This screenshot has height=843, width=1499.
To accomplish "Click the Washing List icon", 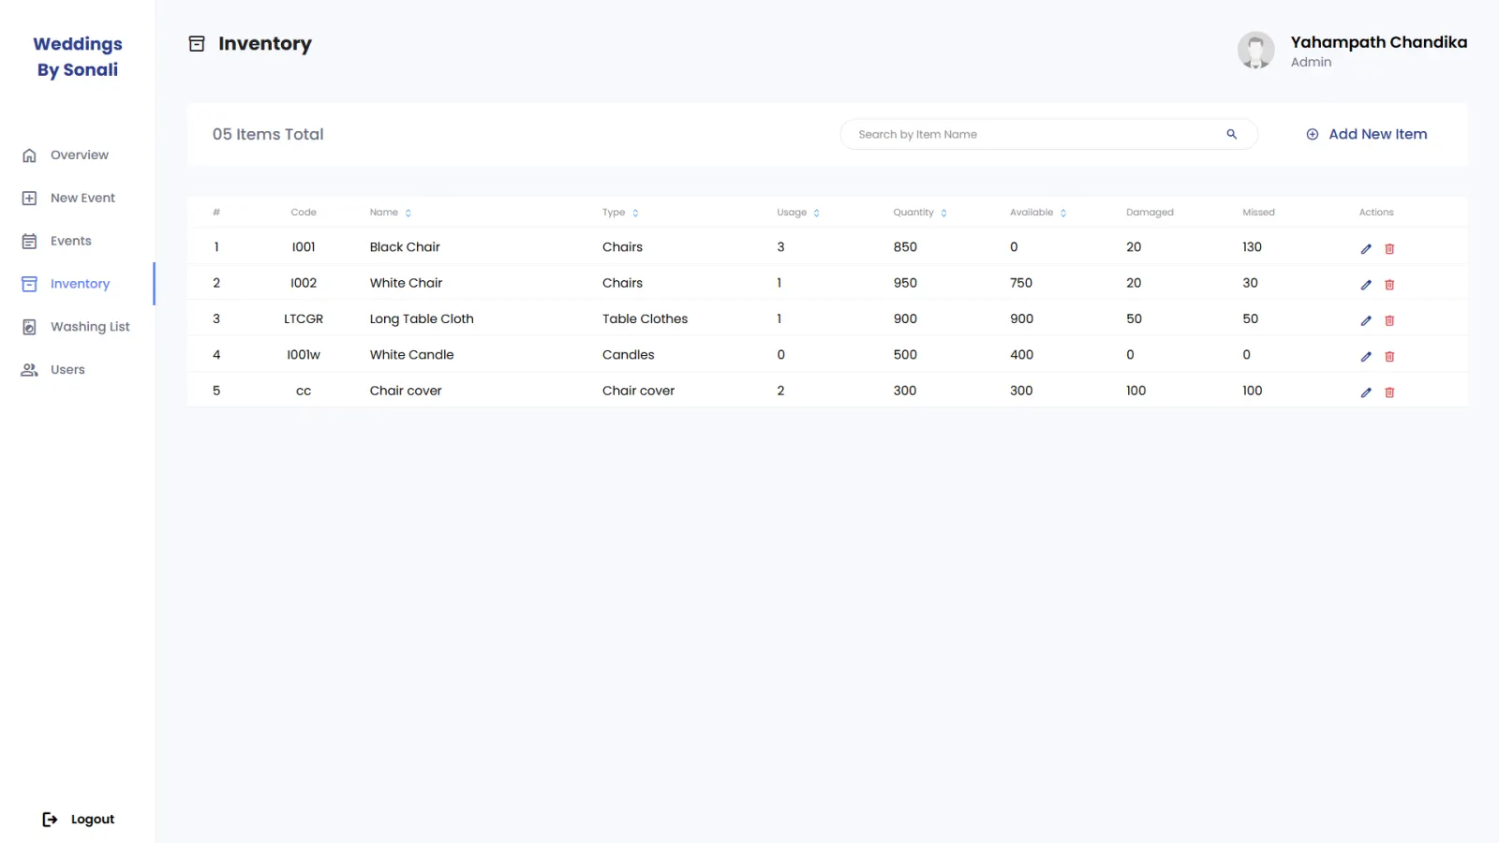I will (29, 327).
